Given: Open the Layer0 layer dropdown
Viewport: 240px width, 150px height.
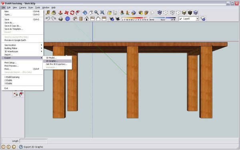Looking at the screenshot, I should coord(197,19).
